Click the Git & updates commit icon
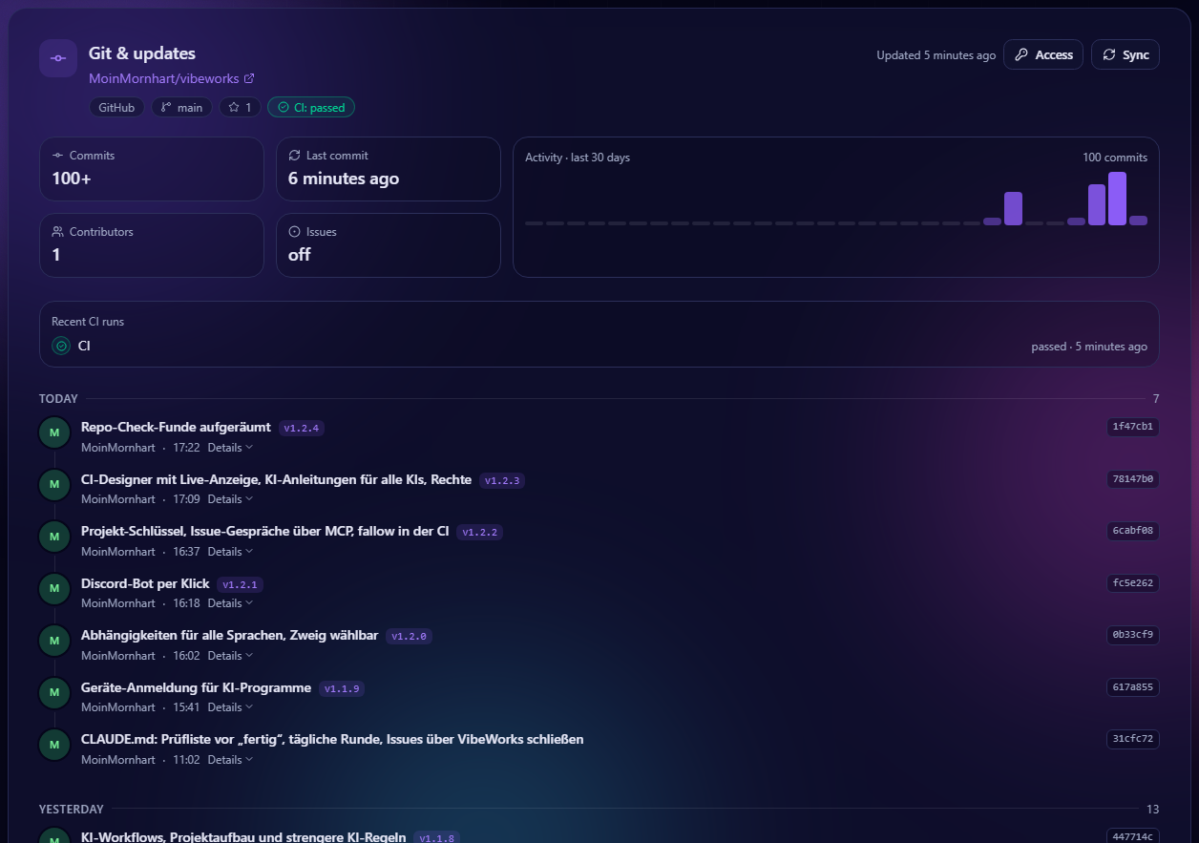Viewport: 1199px width, 843px height. [58, 58]
